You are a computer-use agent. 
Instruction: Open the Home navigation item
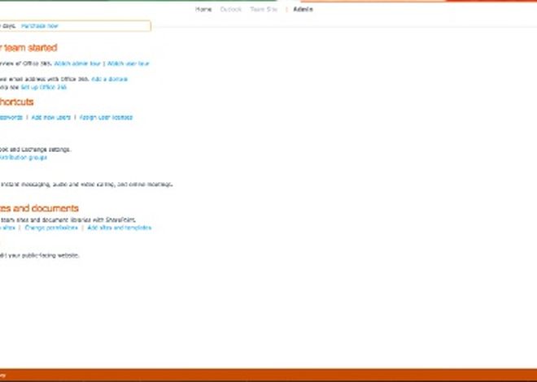[203, 9]
